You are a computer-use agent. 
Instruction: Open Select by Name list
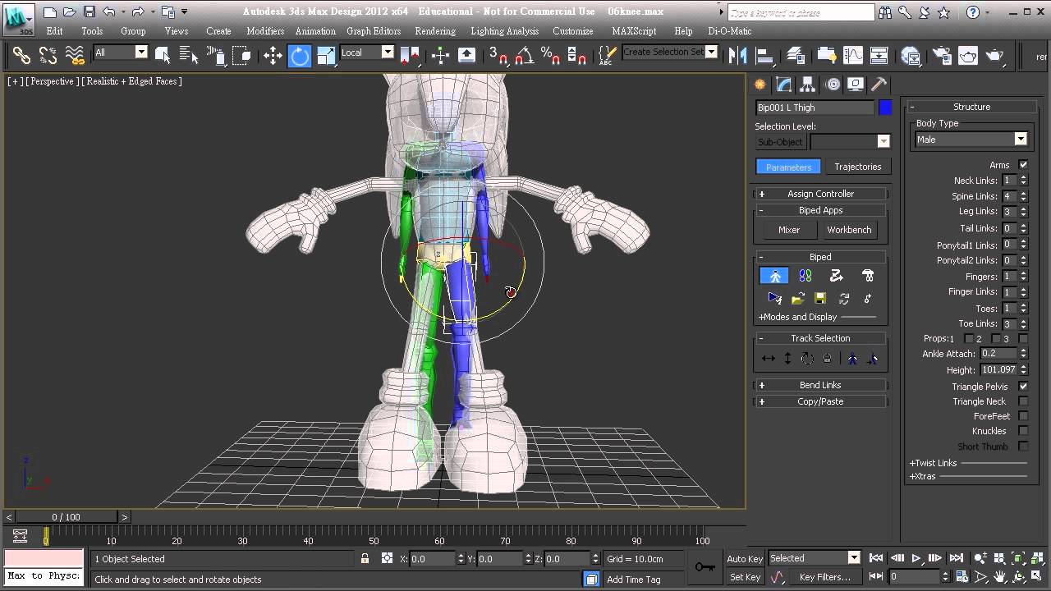(189, 55)
